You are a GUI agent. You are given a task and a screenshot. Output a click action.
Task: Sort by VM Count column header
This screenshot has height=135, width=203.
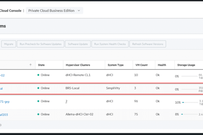coord(142,65)
